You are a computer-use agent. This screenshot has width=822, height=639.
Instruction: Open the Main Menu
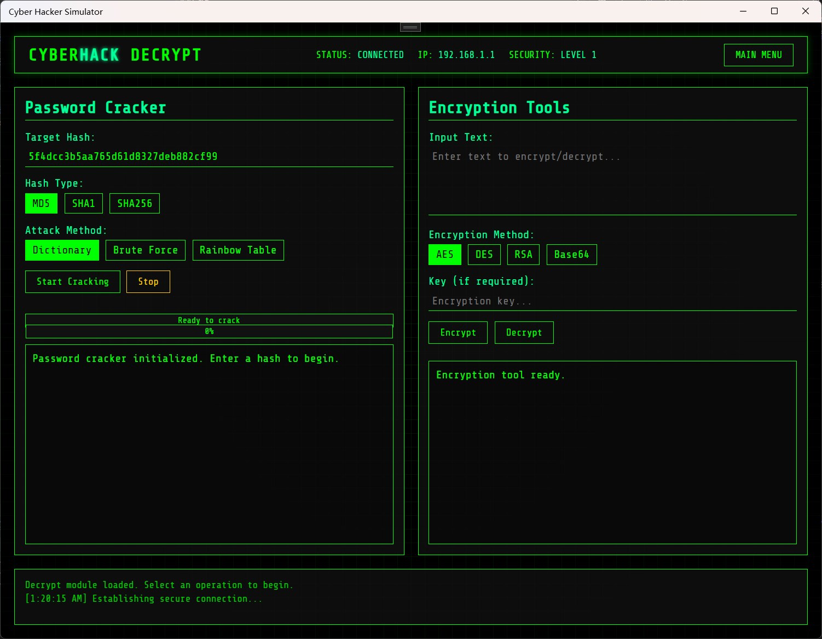click(759, 55)
